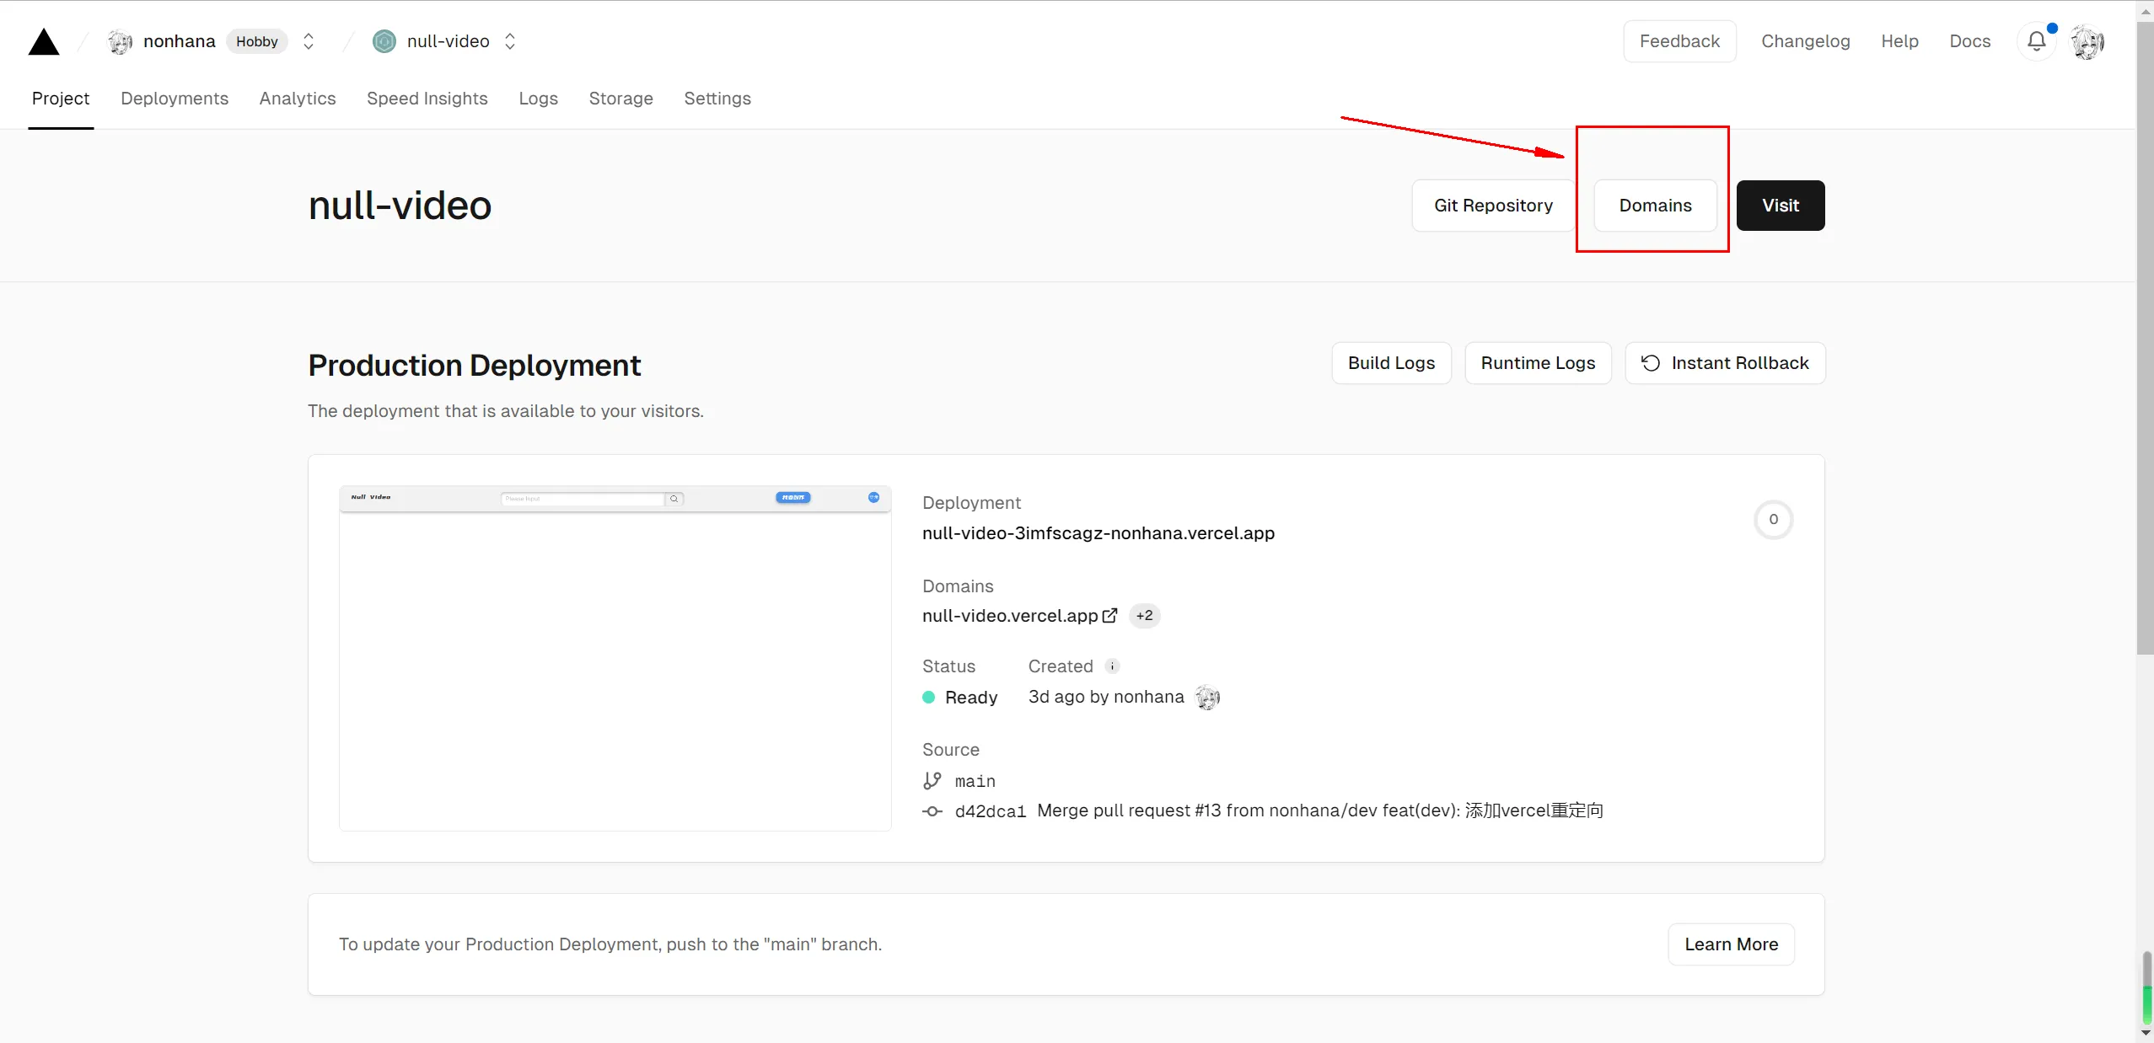Expand the null-video project switcher
Image resolution: width=2154 pixels, height=1043 pixels.
coord(510,41)
